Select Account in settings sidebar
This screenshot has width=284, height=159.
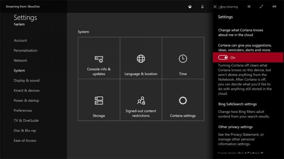pos(21,40)
